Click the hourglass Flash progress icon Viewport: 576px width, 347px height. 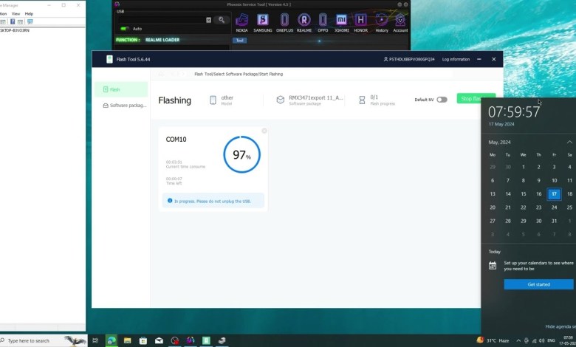click(362, 100)
